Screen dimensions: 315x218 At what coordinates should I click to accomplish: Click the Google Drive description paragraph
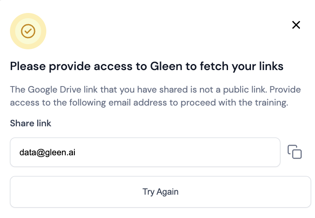pyautogui.click(x=149, y=96)
